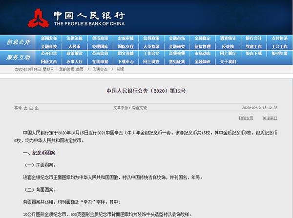Open the 下载中心 menu item

126,61
